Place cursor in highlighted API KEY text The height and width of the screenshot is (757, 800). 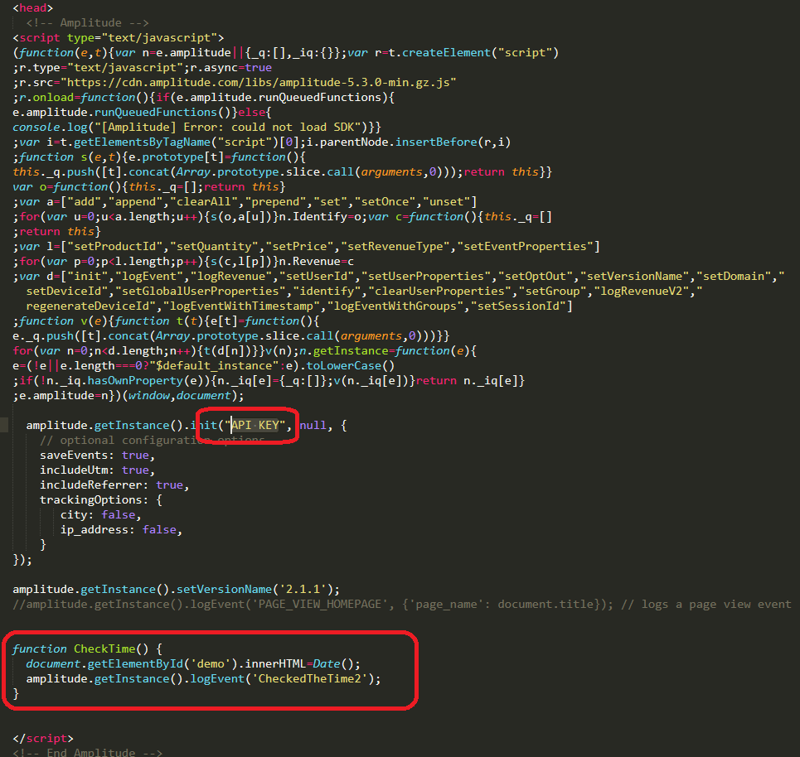pyautogui.click(x=255, y=425)
